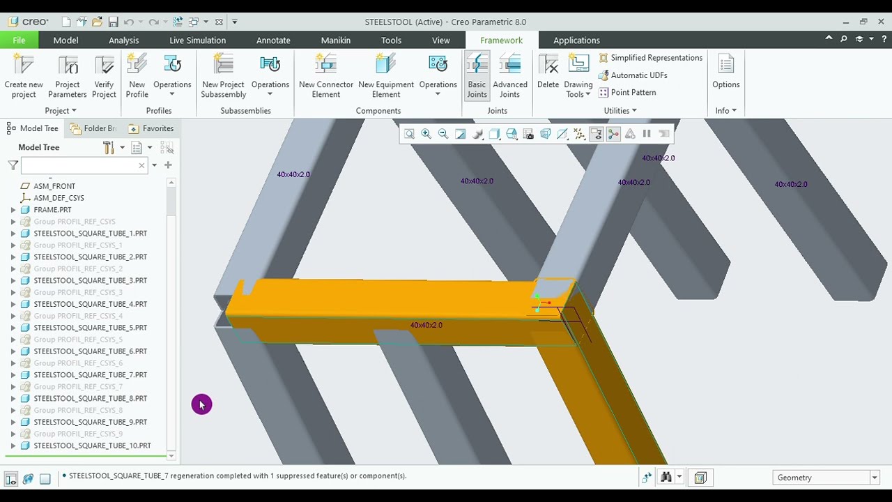This screenshot has width=892, height=502.
Task: Switch to Model Tree navigator tab
Action: [x=32, y=128]
